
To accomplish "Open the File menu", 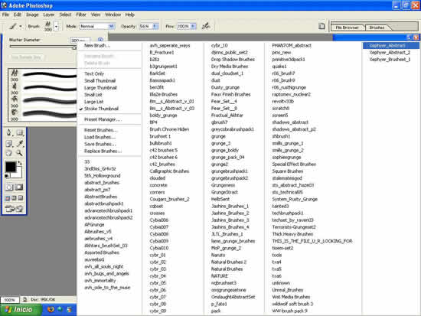I will (x=5, y=15).
